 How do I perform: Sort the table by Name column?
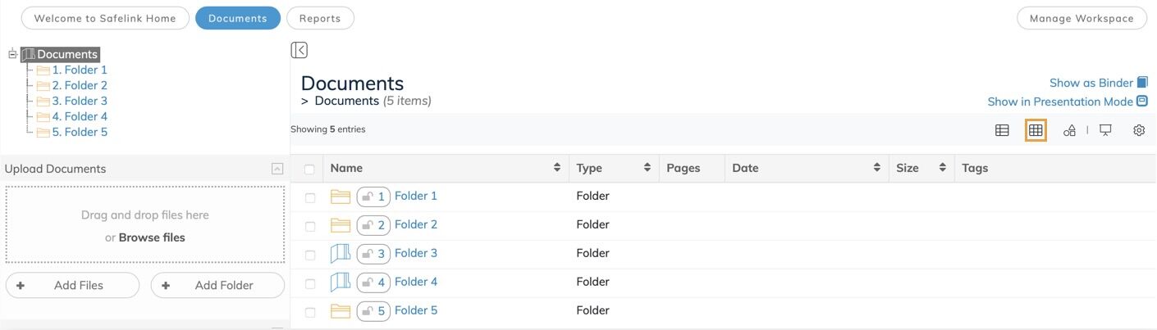coord(557,168)
